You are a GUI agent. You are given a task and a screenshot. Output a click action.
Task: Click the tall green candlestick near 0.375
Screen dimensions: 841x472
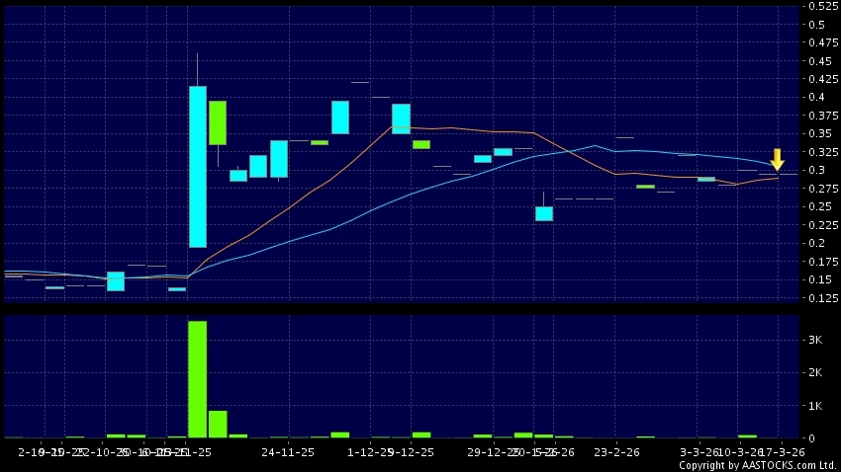point(218,122)
